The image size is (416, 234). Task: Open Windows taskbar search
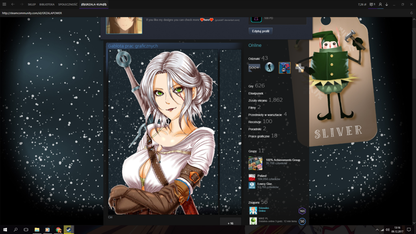click(x=16, y=230)
